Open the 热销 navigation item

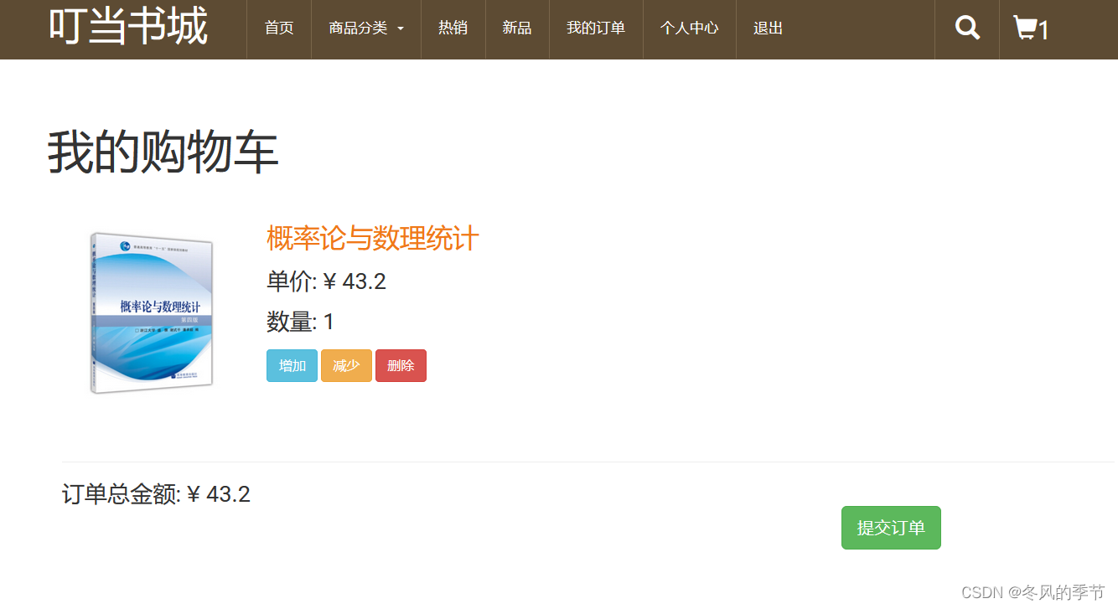(x=453, y=28)
